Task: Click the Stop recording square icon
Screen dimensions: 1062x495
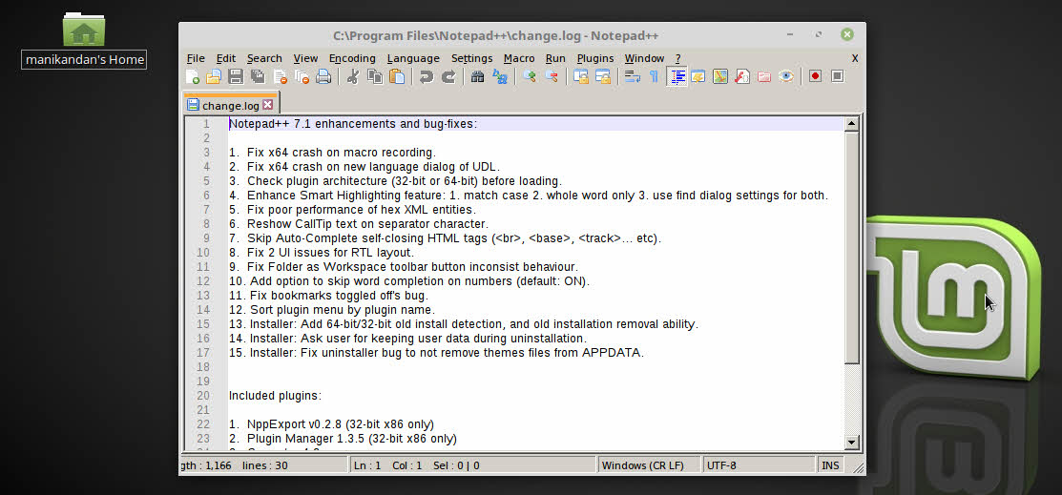Action: pos(837,76)
